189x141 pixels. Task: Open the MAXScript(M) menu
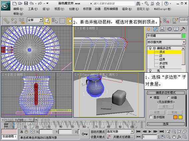tap(162, 9)
